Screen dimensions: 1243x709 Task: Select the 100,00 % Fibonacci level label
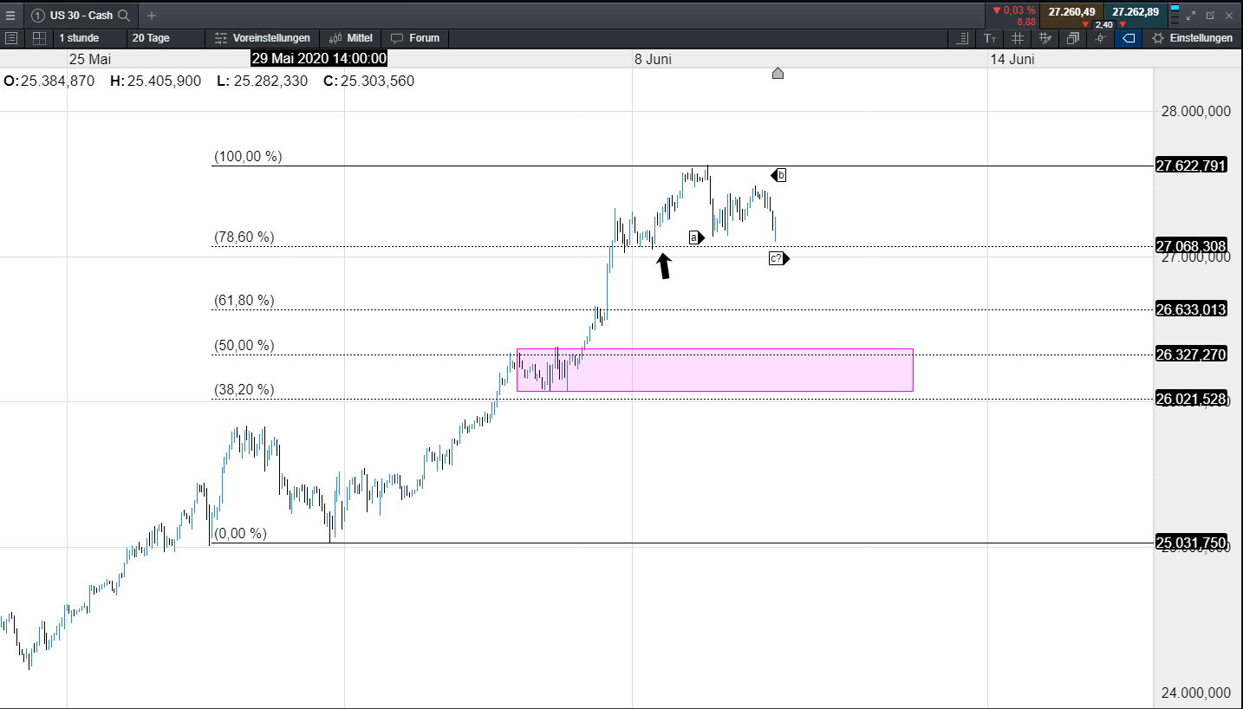click(x=248, y=157)
